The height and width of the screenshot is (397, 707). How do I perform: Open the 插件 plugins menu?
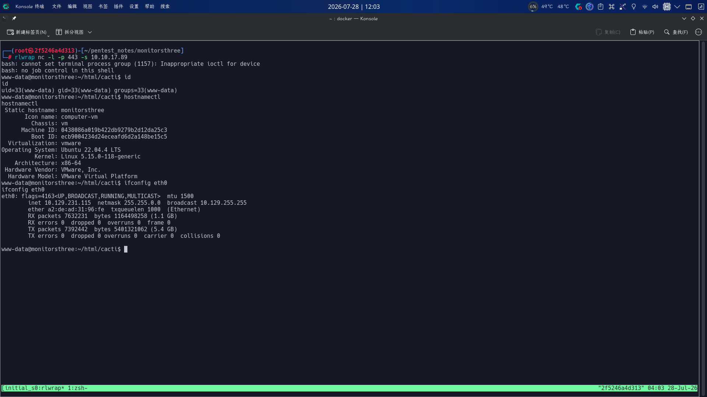coord(119,7)
